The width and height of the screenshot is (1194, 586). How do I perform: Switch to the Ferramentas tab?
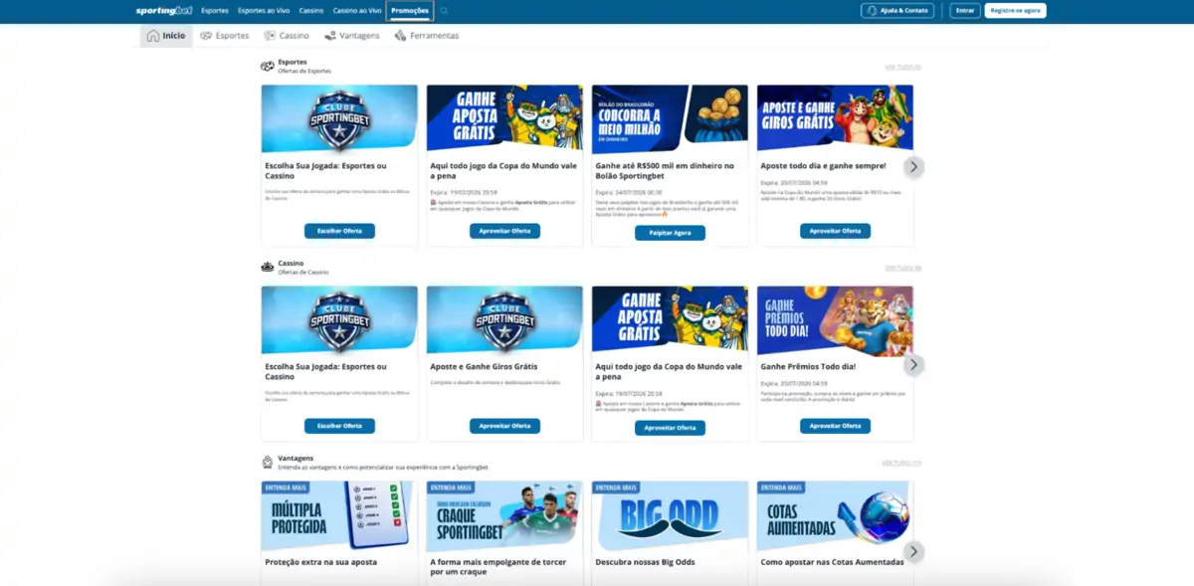point(427,36)
